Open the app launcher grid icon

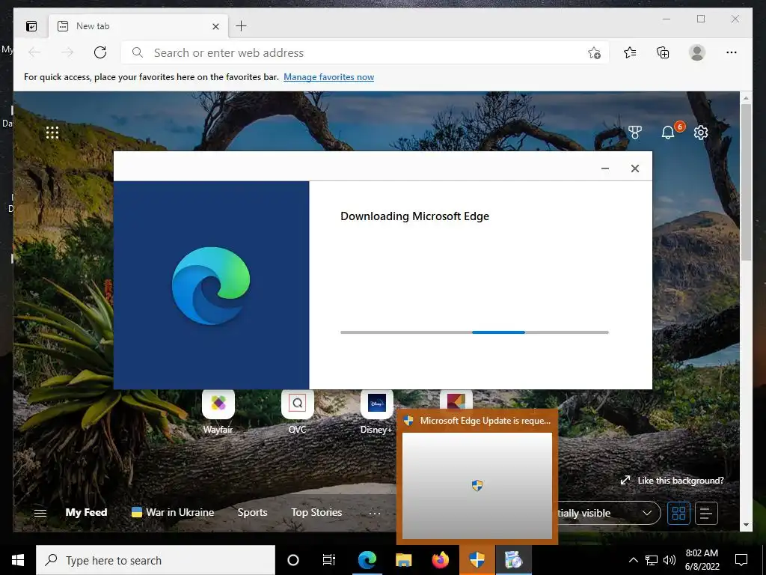tap(52, 133)
